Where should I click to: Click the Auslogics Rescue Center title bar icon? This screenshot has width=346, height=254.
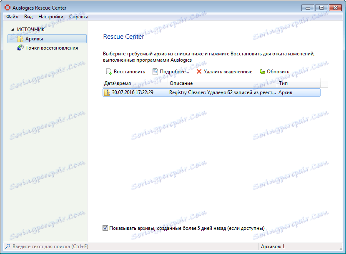7,8
